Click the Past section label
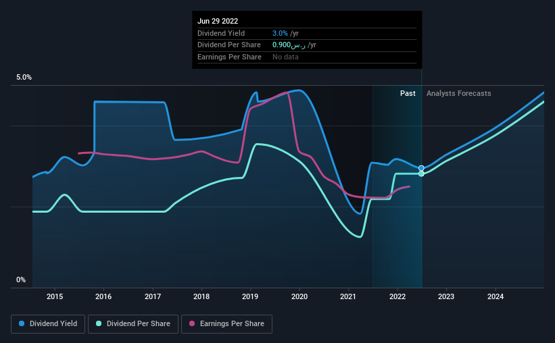The image size is (555, 343). [408, 93]
